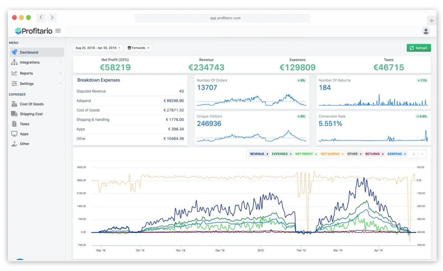
Task: Select the Cost Of Goods expense icon
Action: pyautogui.click(x=14, y=104)
